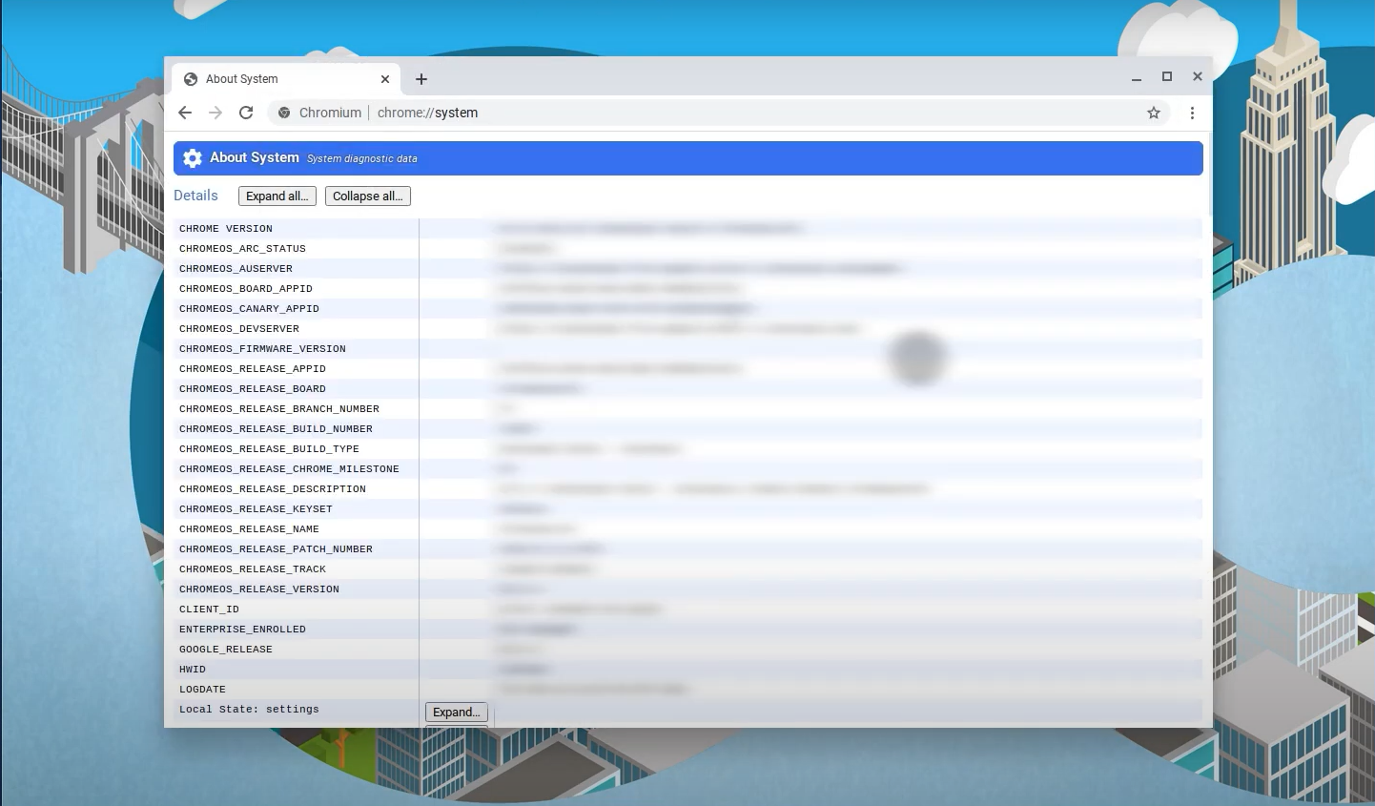The height and width of the screenshot is (806, 1375).
Task: Click the Chromium site info icon
Action: point(284,113)
